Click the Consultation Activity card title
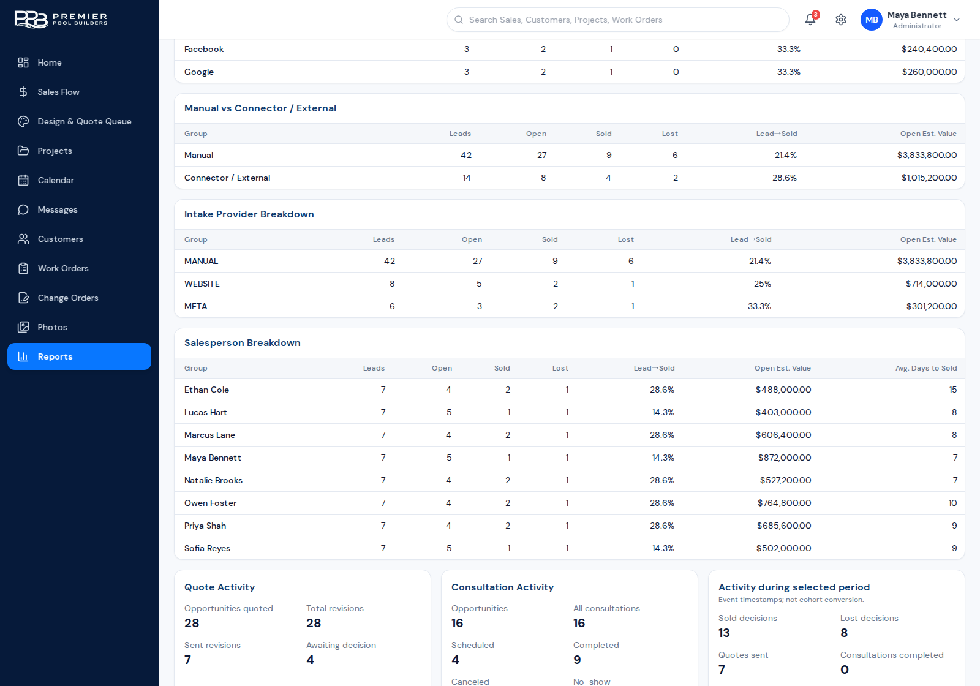This screenshot has height=686, width=980. (503, 587)
